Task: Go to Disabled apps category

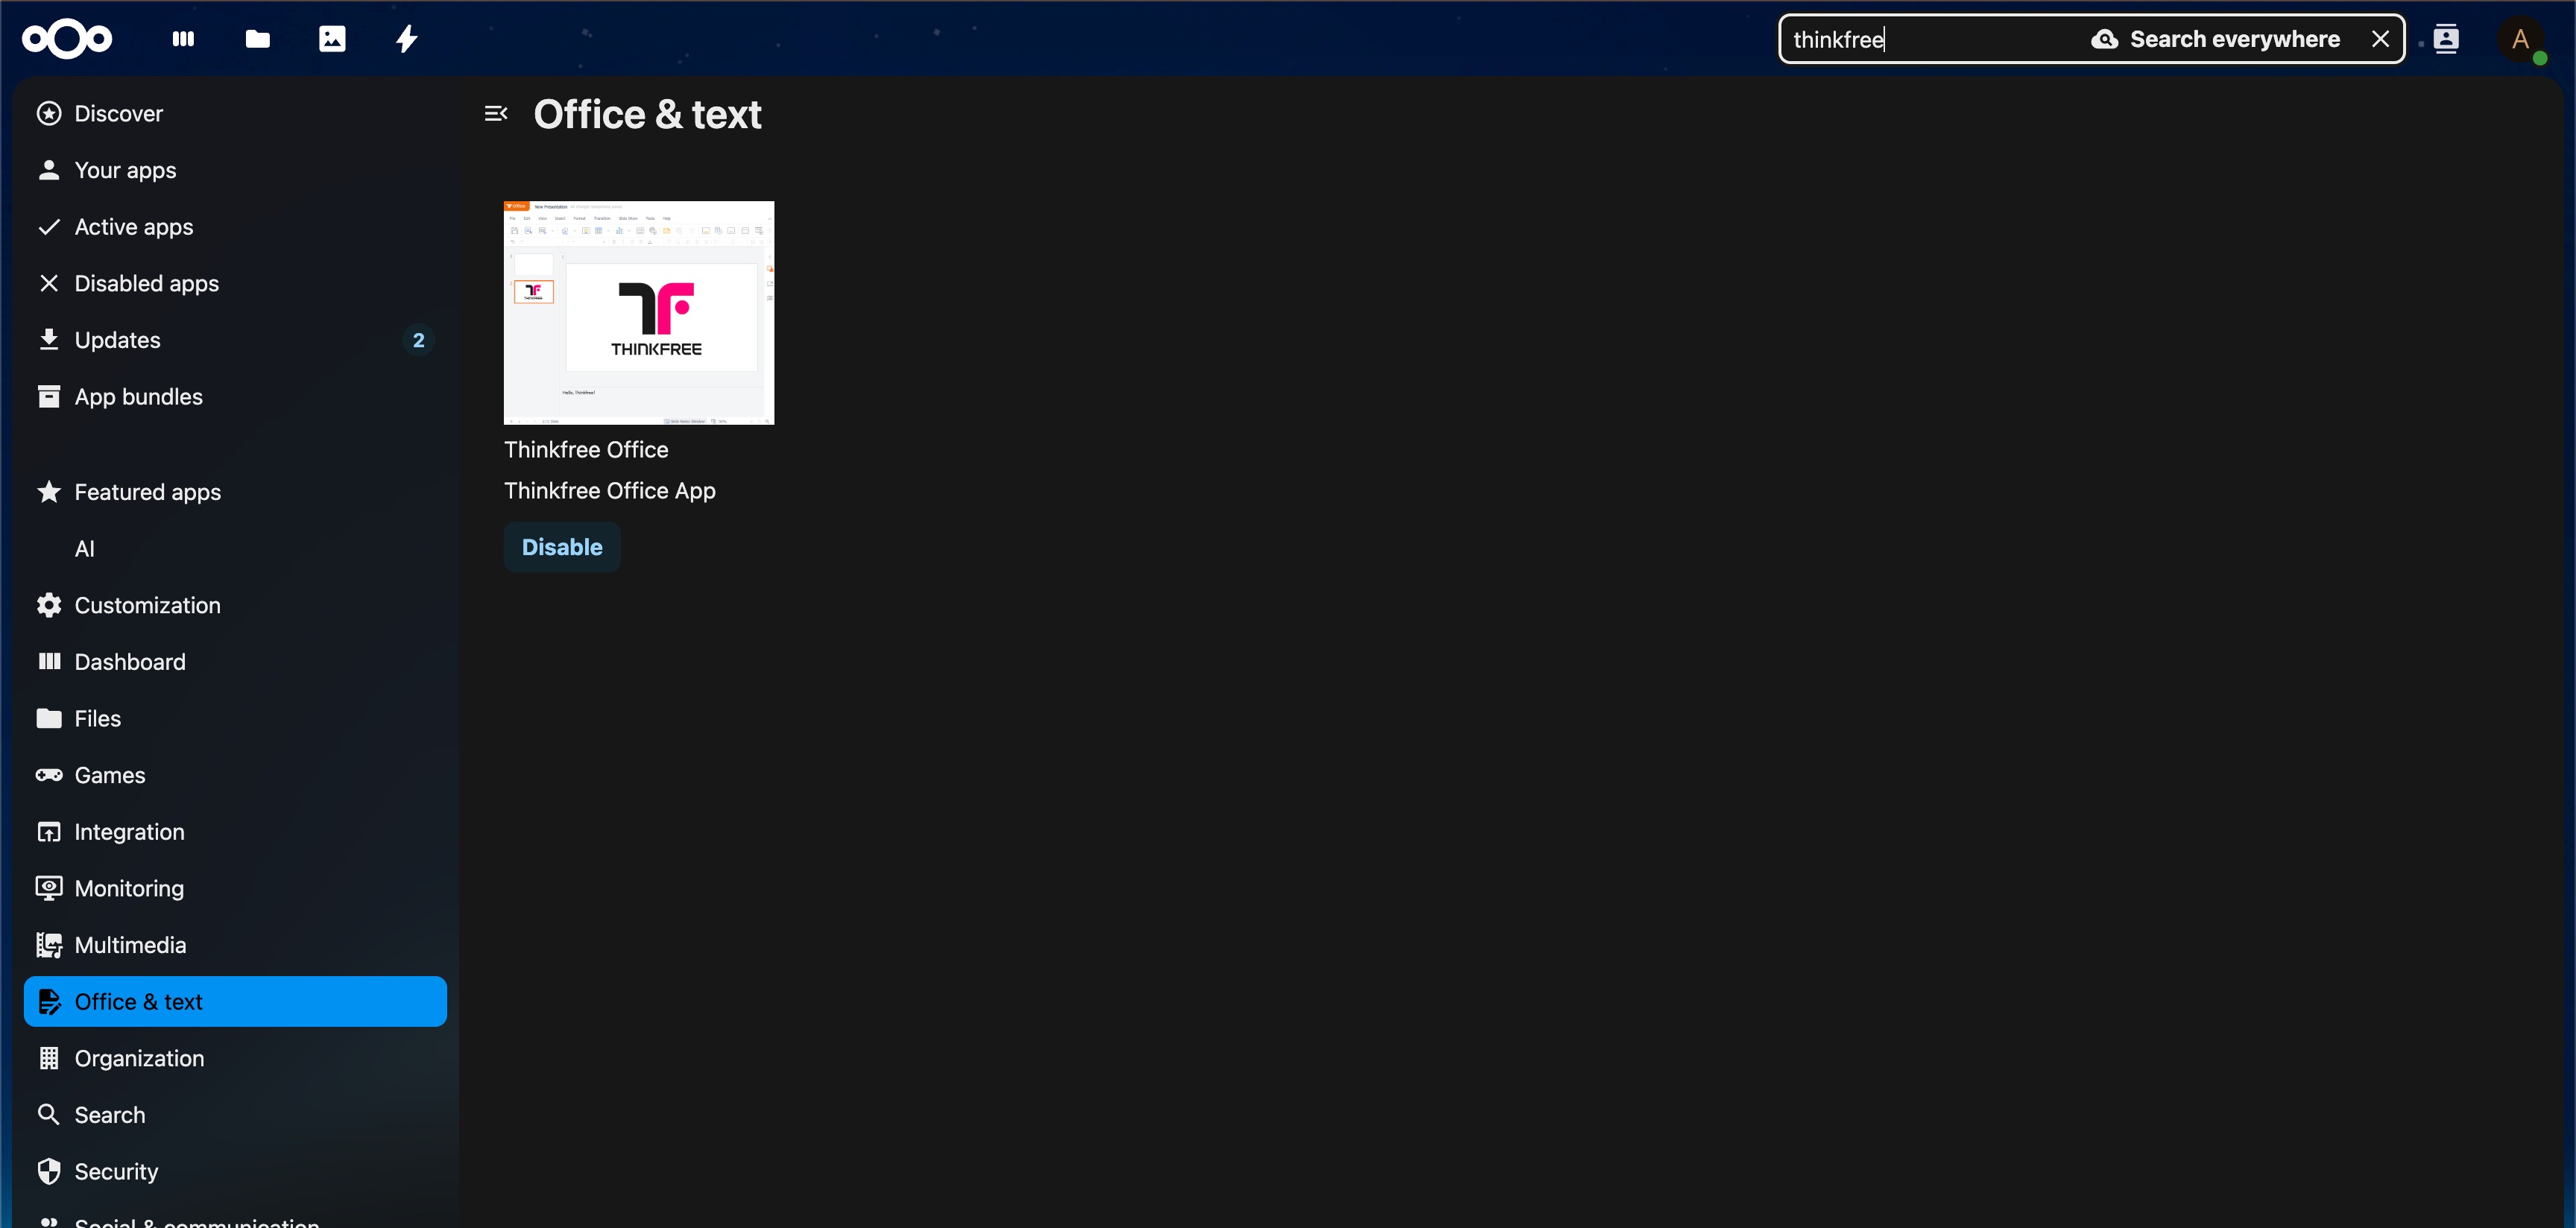Action: coord(146,283)
